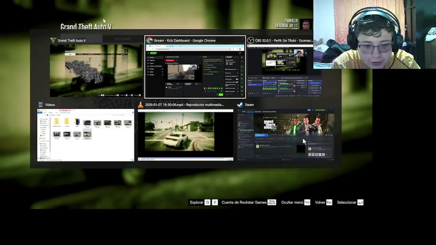Click the green KICK logo in the Chrome thumbnail
The image size is (436, 245).
(x=154, y=53)
